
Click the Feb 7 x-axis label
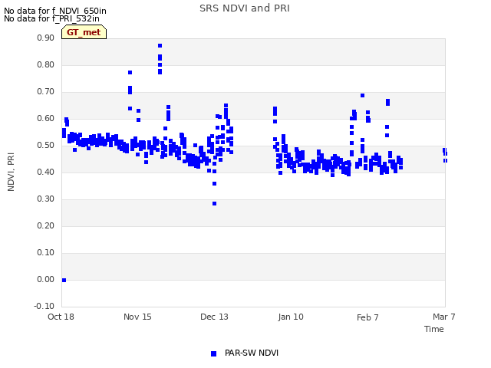pos(367,317)
